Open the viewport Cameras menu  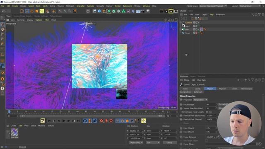tap(21, 20)
